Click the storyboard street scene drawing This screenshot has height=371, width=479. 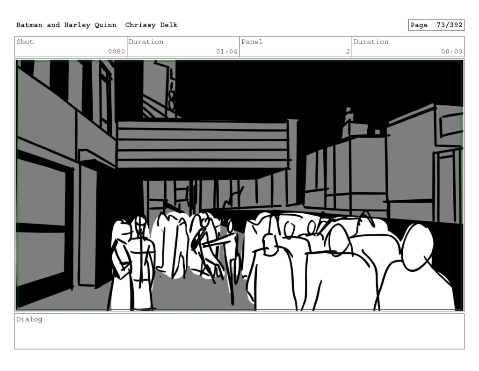[239, 185]
